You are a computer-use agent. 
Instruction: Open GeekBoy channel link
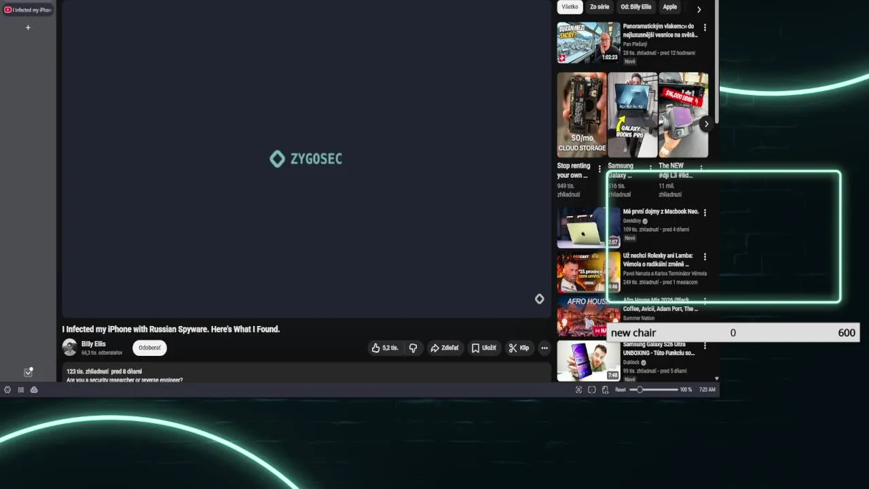pos(632,221)
